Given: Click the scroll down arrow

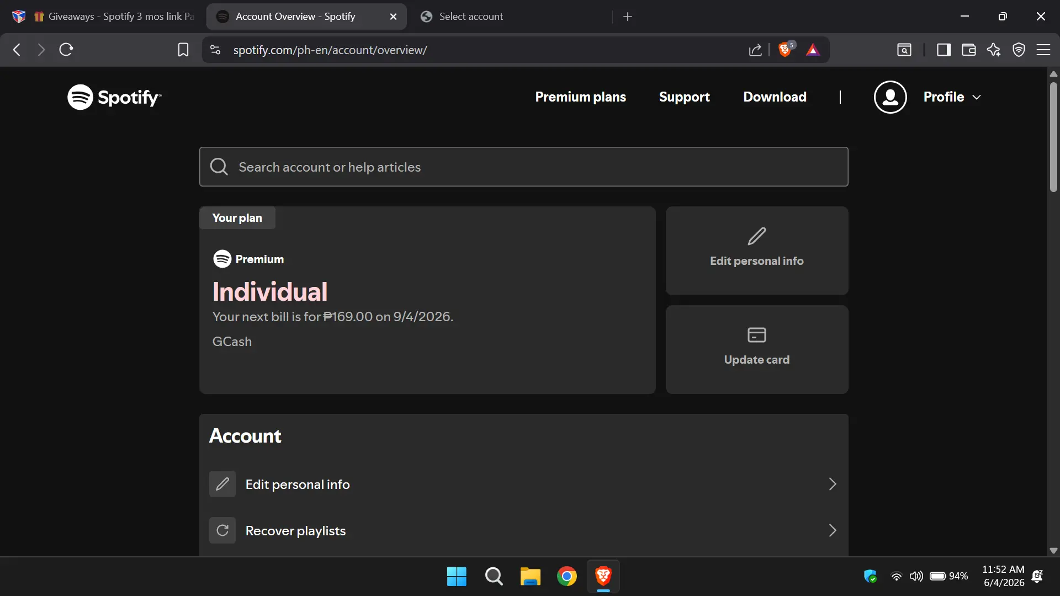Looking at the screenshot, I should (x=1053, y=550).
